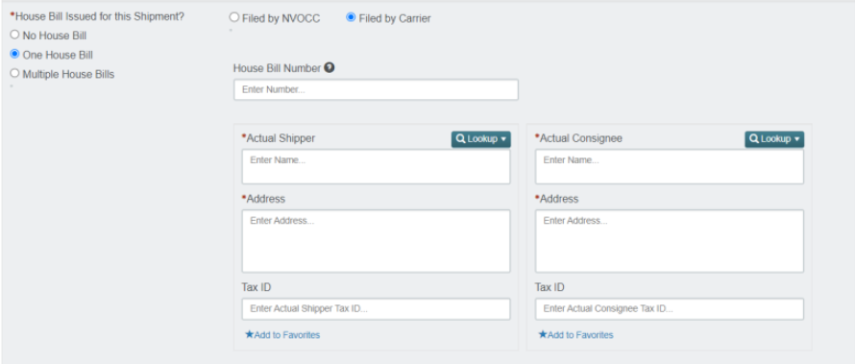Click the Actual Consignee Lookup magnifier icon
This screenshot has height=364, width=855.
pos(755,139)
